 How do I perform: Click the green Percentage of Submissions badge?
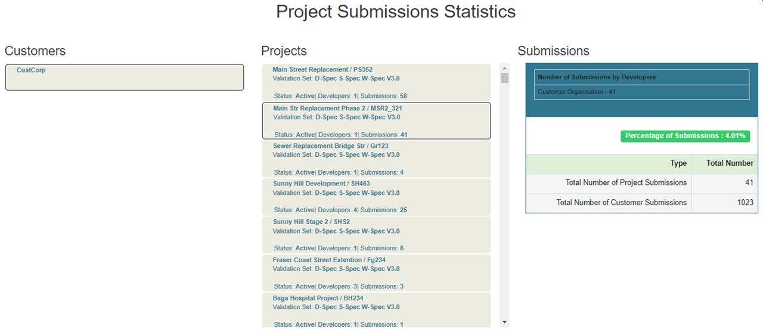685,136
